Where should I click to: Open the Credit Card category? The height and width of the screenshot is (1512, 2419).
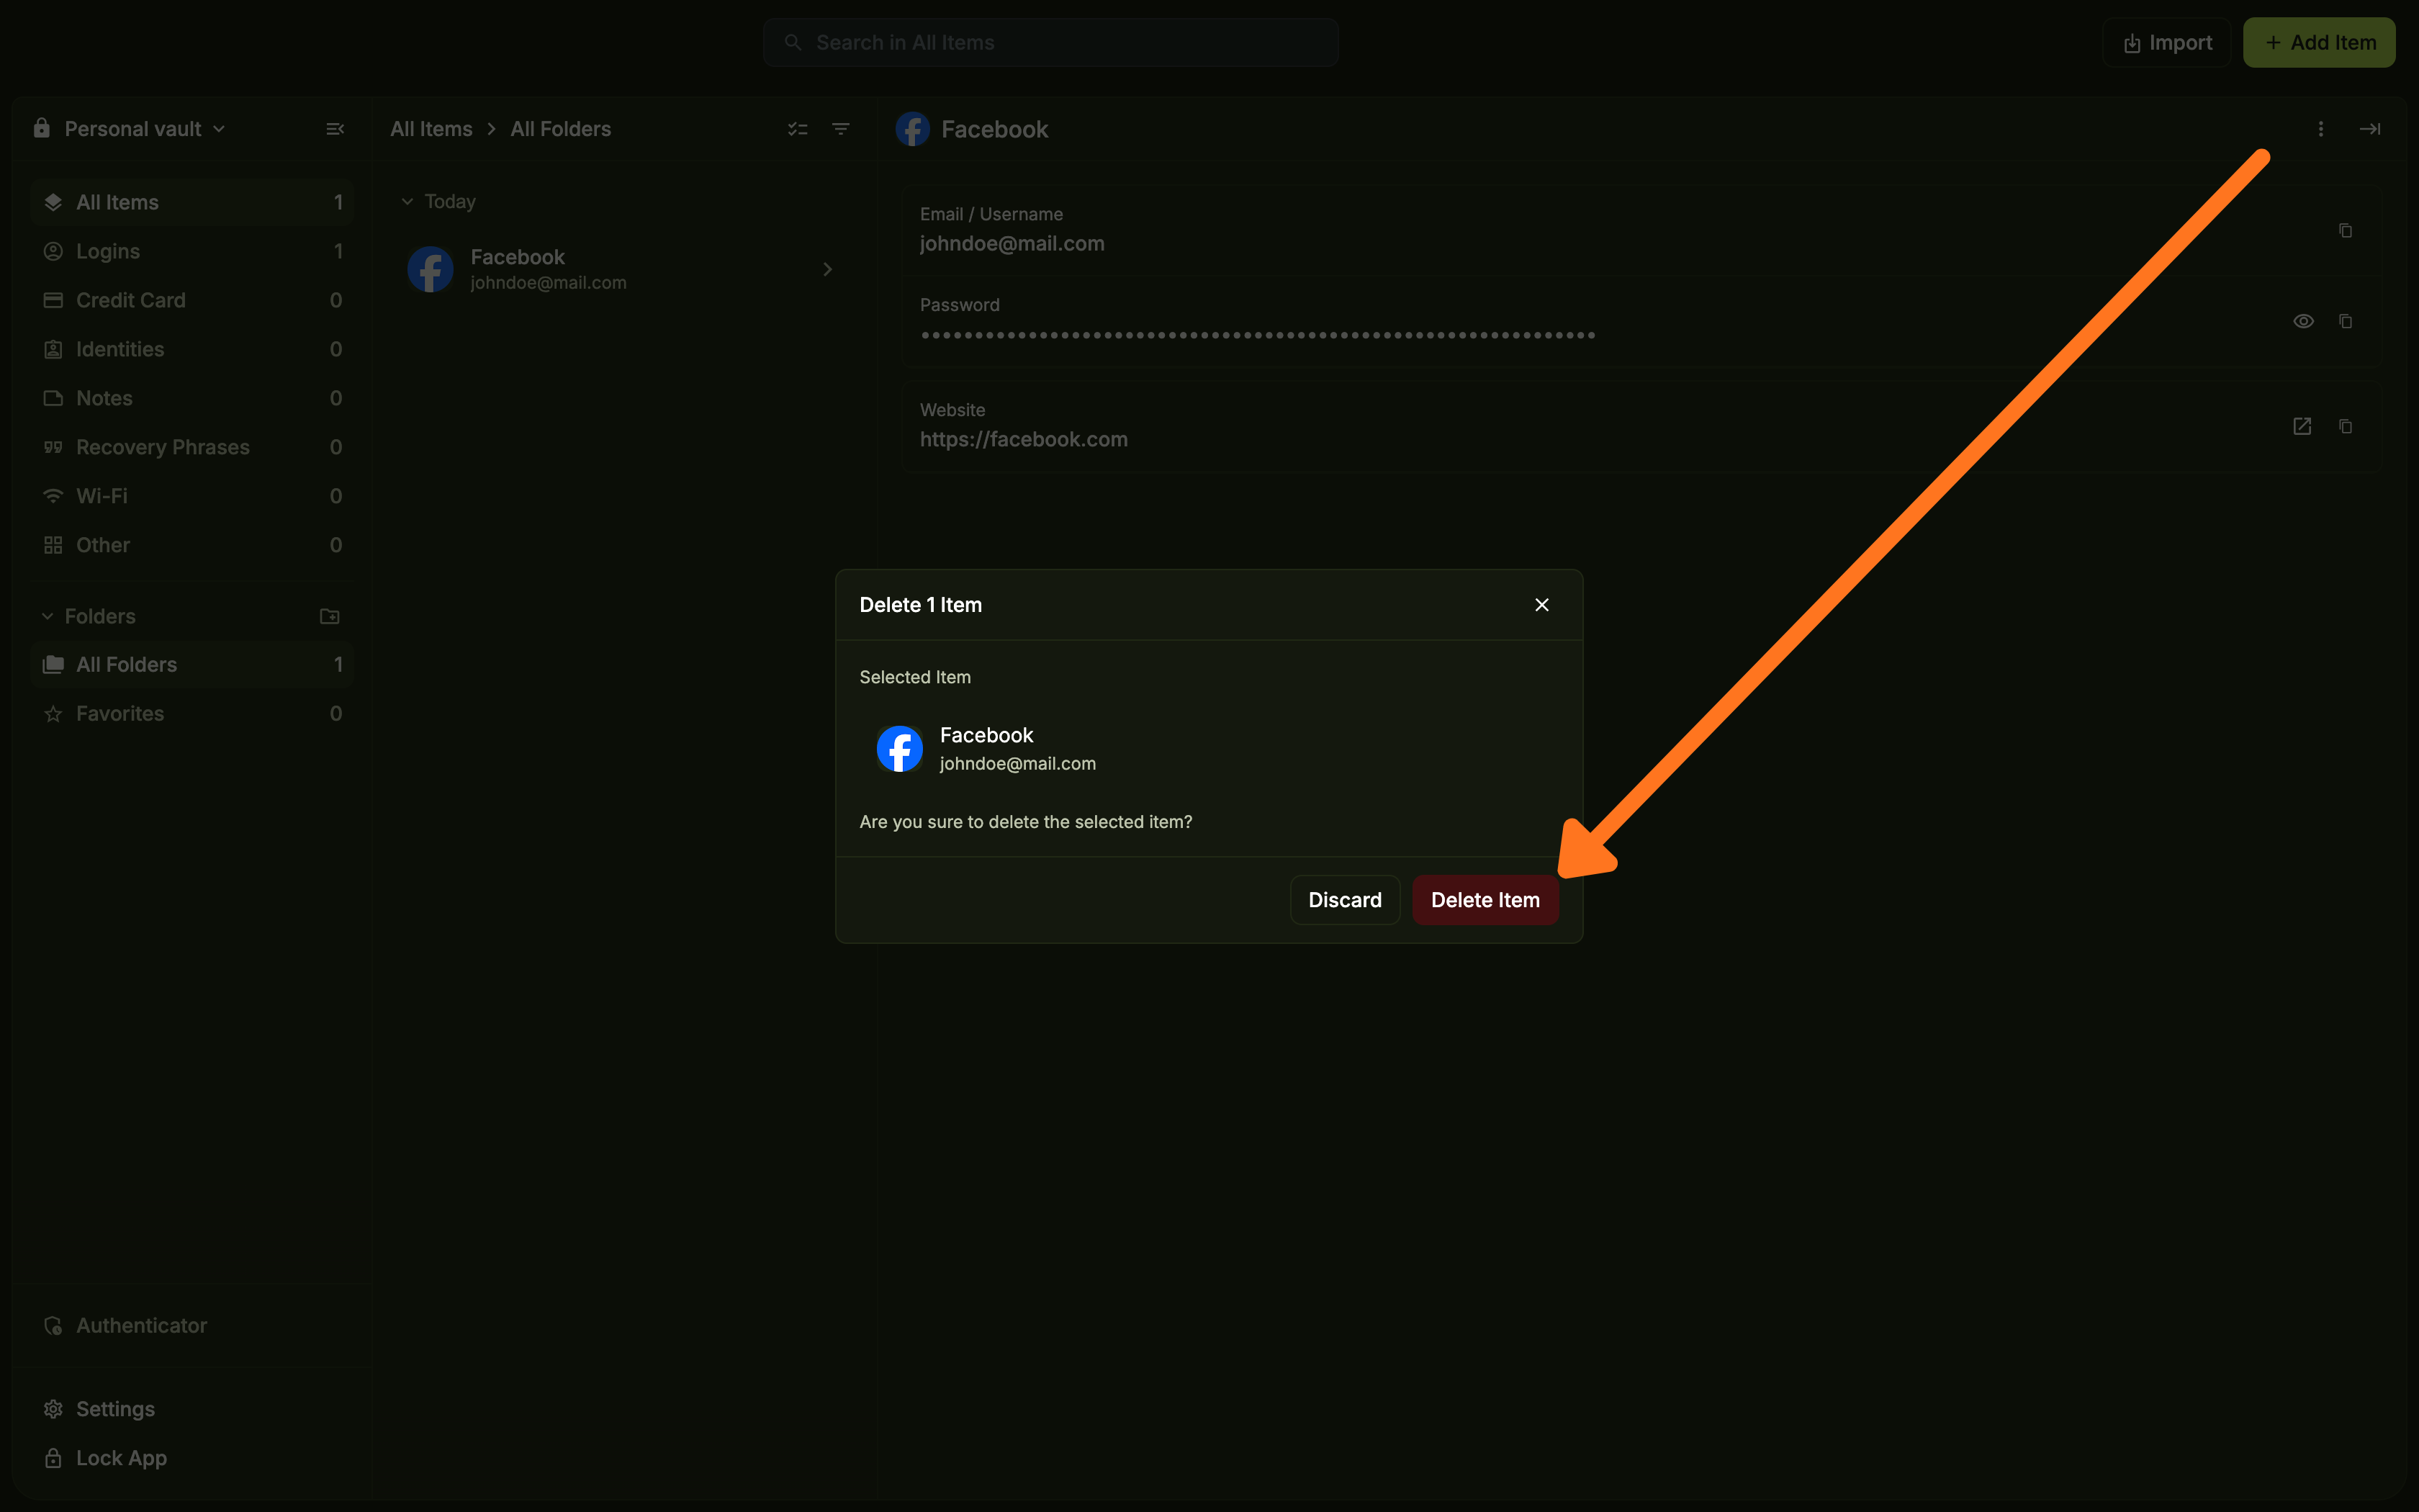[193, 300]
